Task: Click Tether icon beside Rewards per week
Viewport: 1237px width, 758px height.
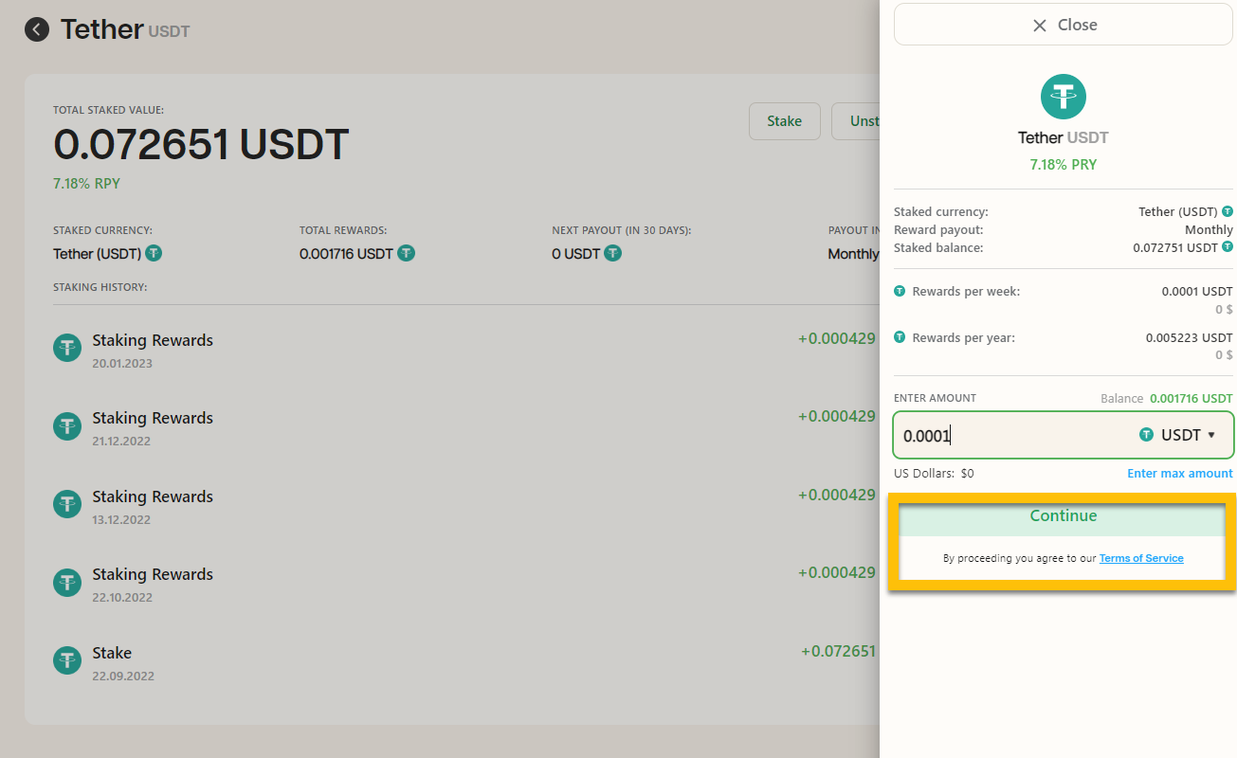Action: tap(900, 291)
